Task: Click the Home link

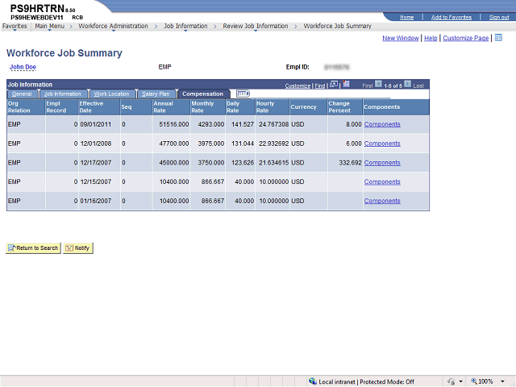Action: pyautogui.click(x=406, y=17)
